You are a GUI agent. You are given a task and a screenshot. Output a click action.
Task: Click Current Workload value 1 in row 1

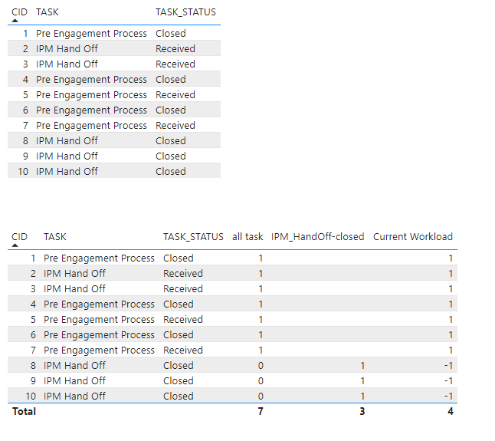click(x=451, y=258)
